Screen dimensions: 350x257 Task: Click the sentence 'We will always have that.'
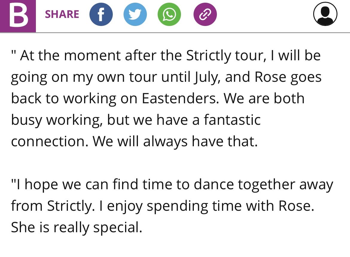pos(175,141)
